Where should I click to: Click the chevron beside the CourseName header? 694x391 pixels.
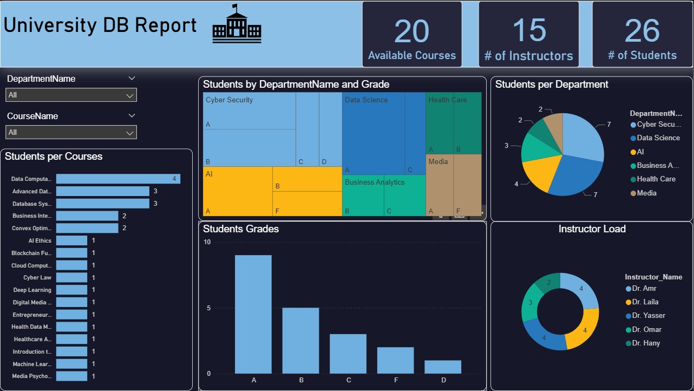(132, 116)
